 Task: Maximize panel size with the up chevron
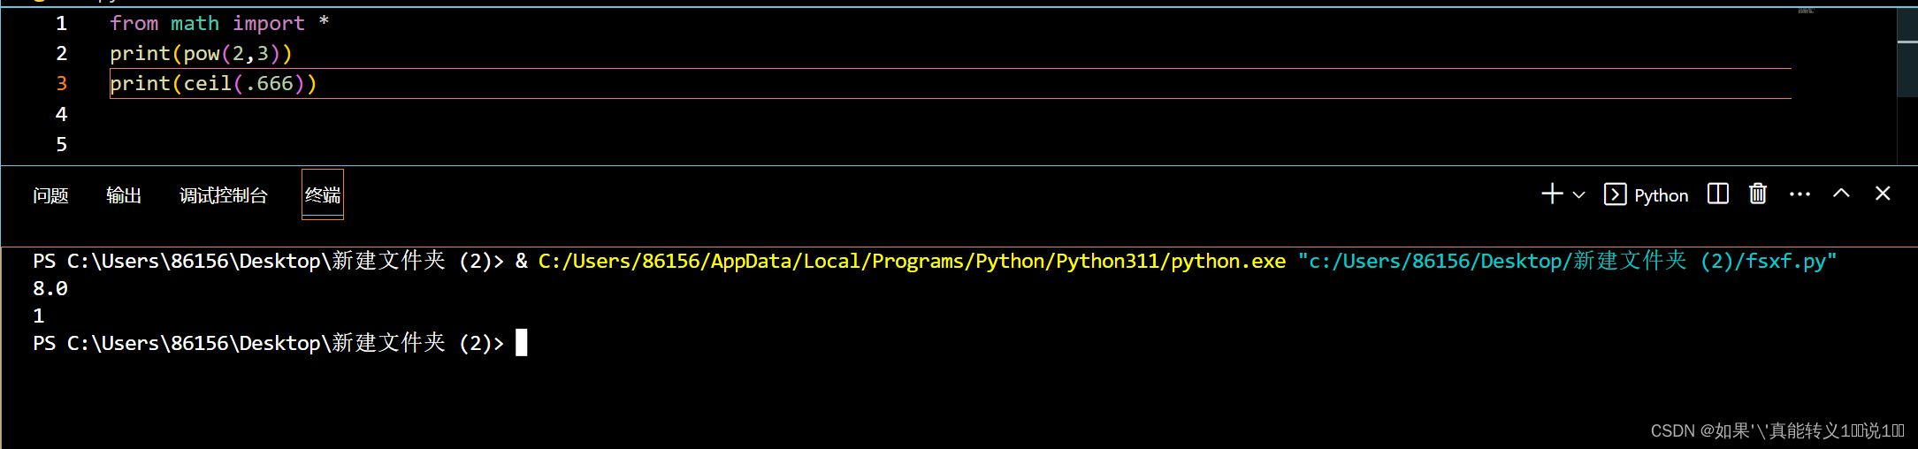click(1841, 194)
